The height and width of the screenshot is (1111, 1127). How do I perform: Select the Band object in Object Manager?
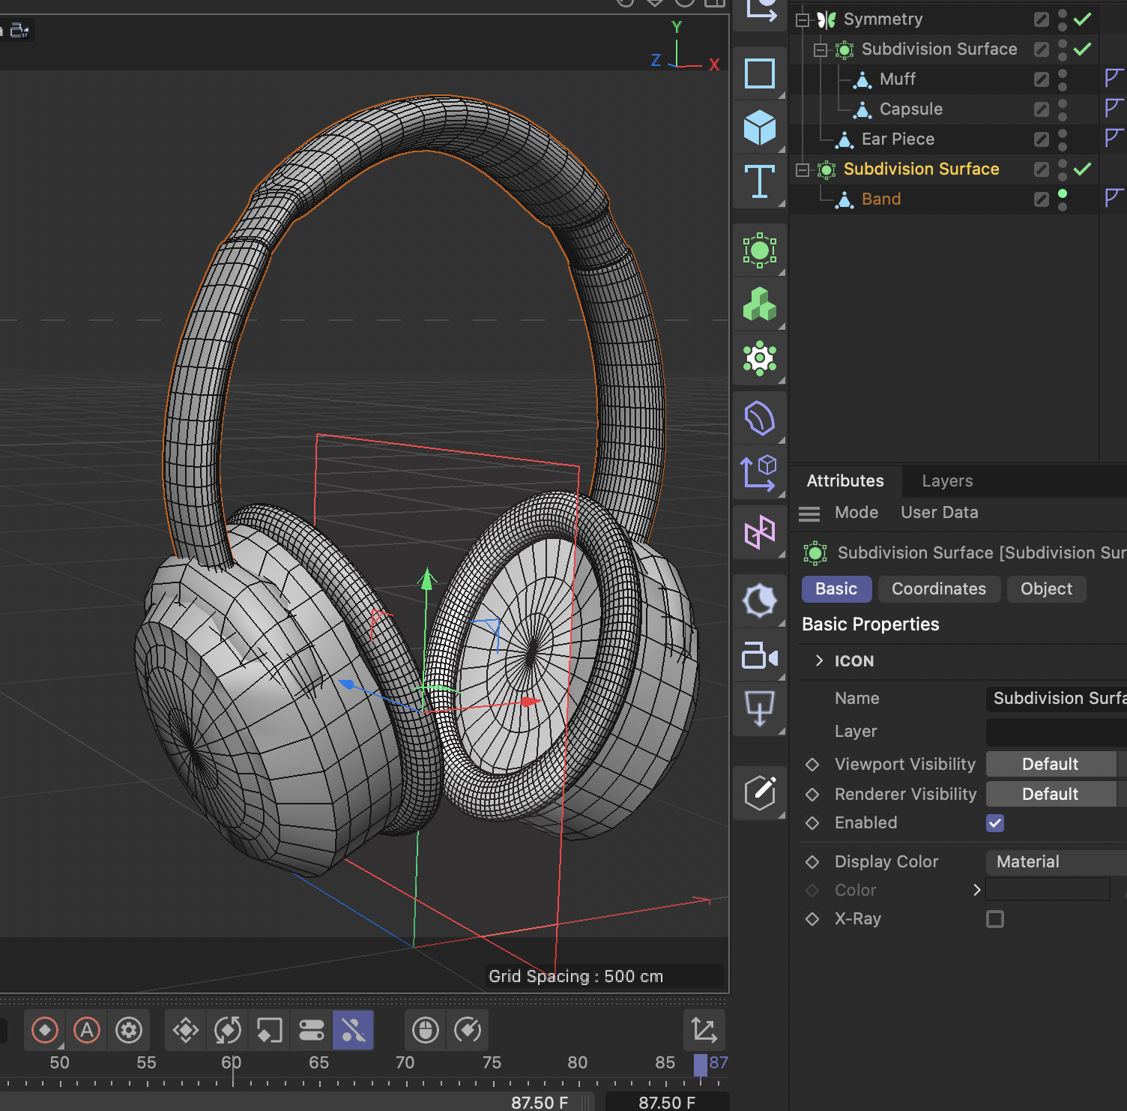[881, 199]
